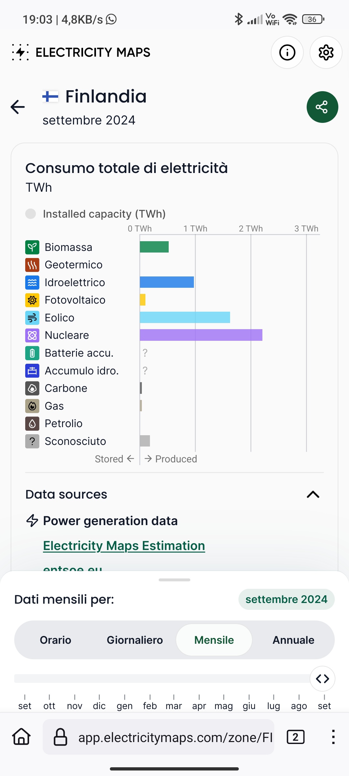Tap the Nucleare atom icon
Viewport: 349px width, 776px height.
[x=32, y=335]
